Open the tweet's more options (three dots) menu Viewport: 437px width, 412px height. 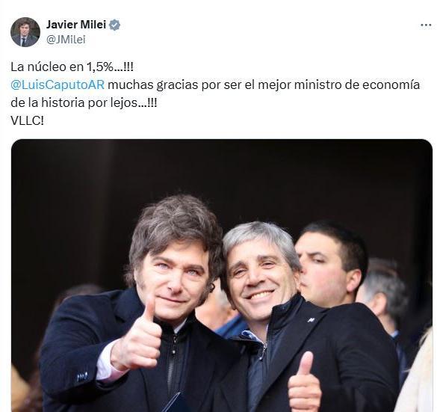click(426, 25)
